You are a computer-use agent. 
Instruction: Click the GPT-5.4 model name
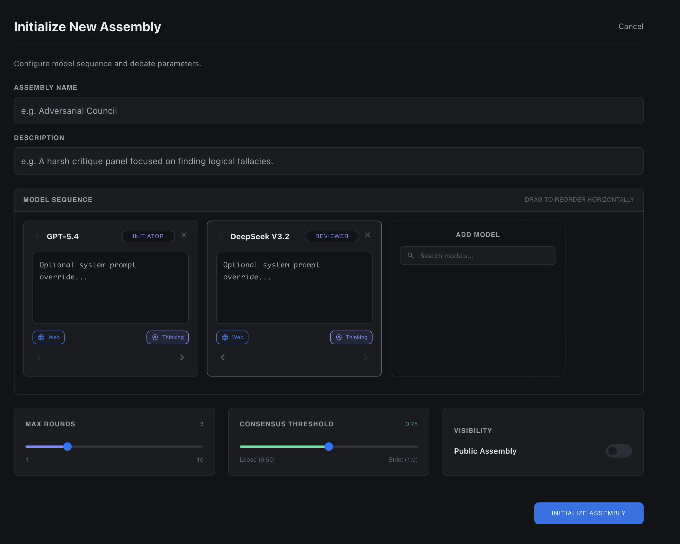63,236
